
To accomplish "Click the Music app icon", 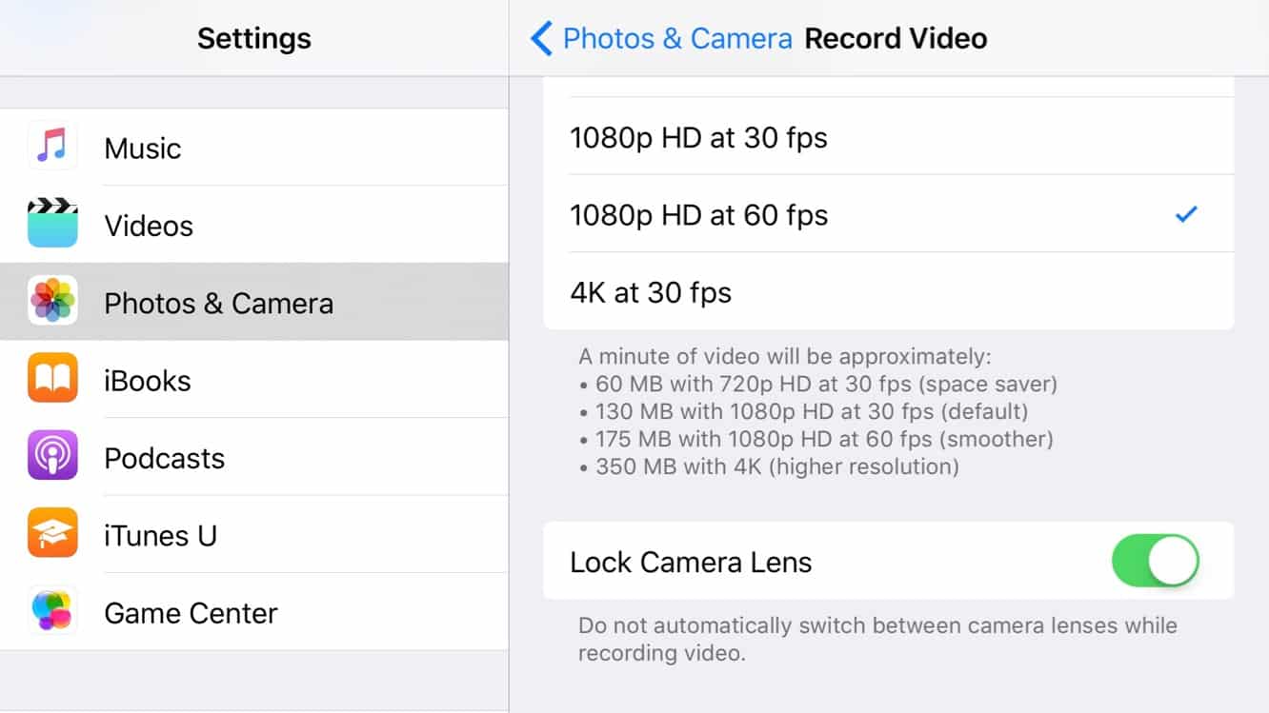I will point(52,148).
